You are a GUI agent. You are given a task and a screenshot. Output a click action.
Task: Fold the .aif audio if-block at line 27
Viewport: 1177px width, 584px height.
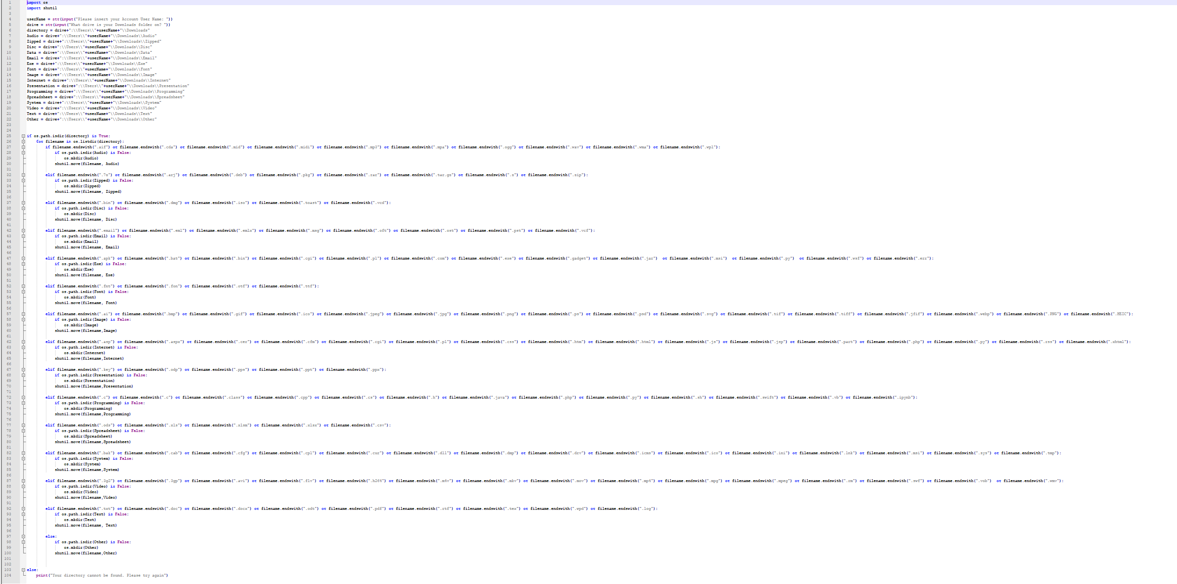tap(23, 147)
